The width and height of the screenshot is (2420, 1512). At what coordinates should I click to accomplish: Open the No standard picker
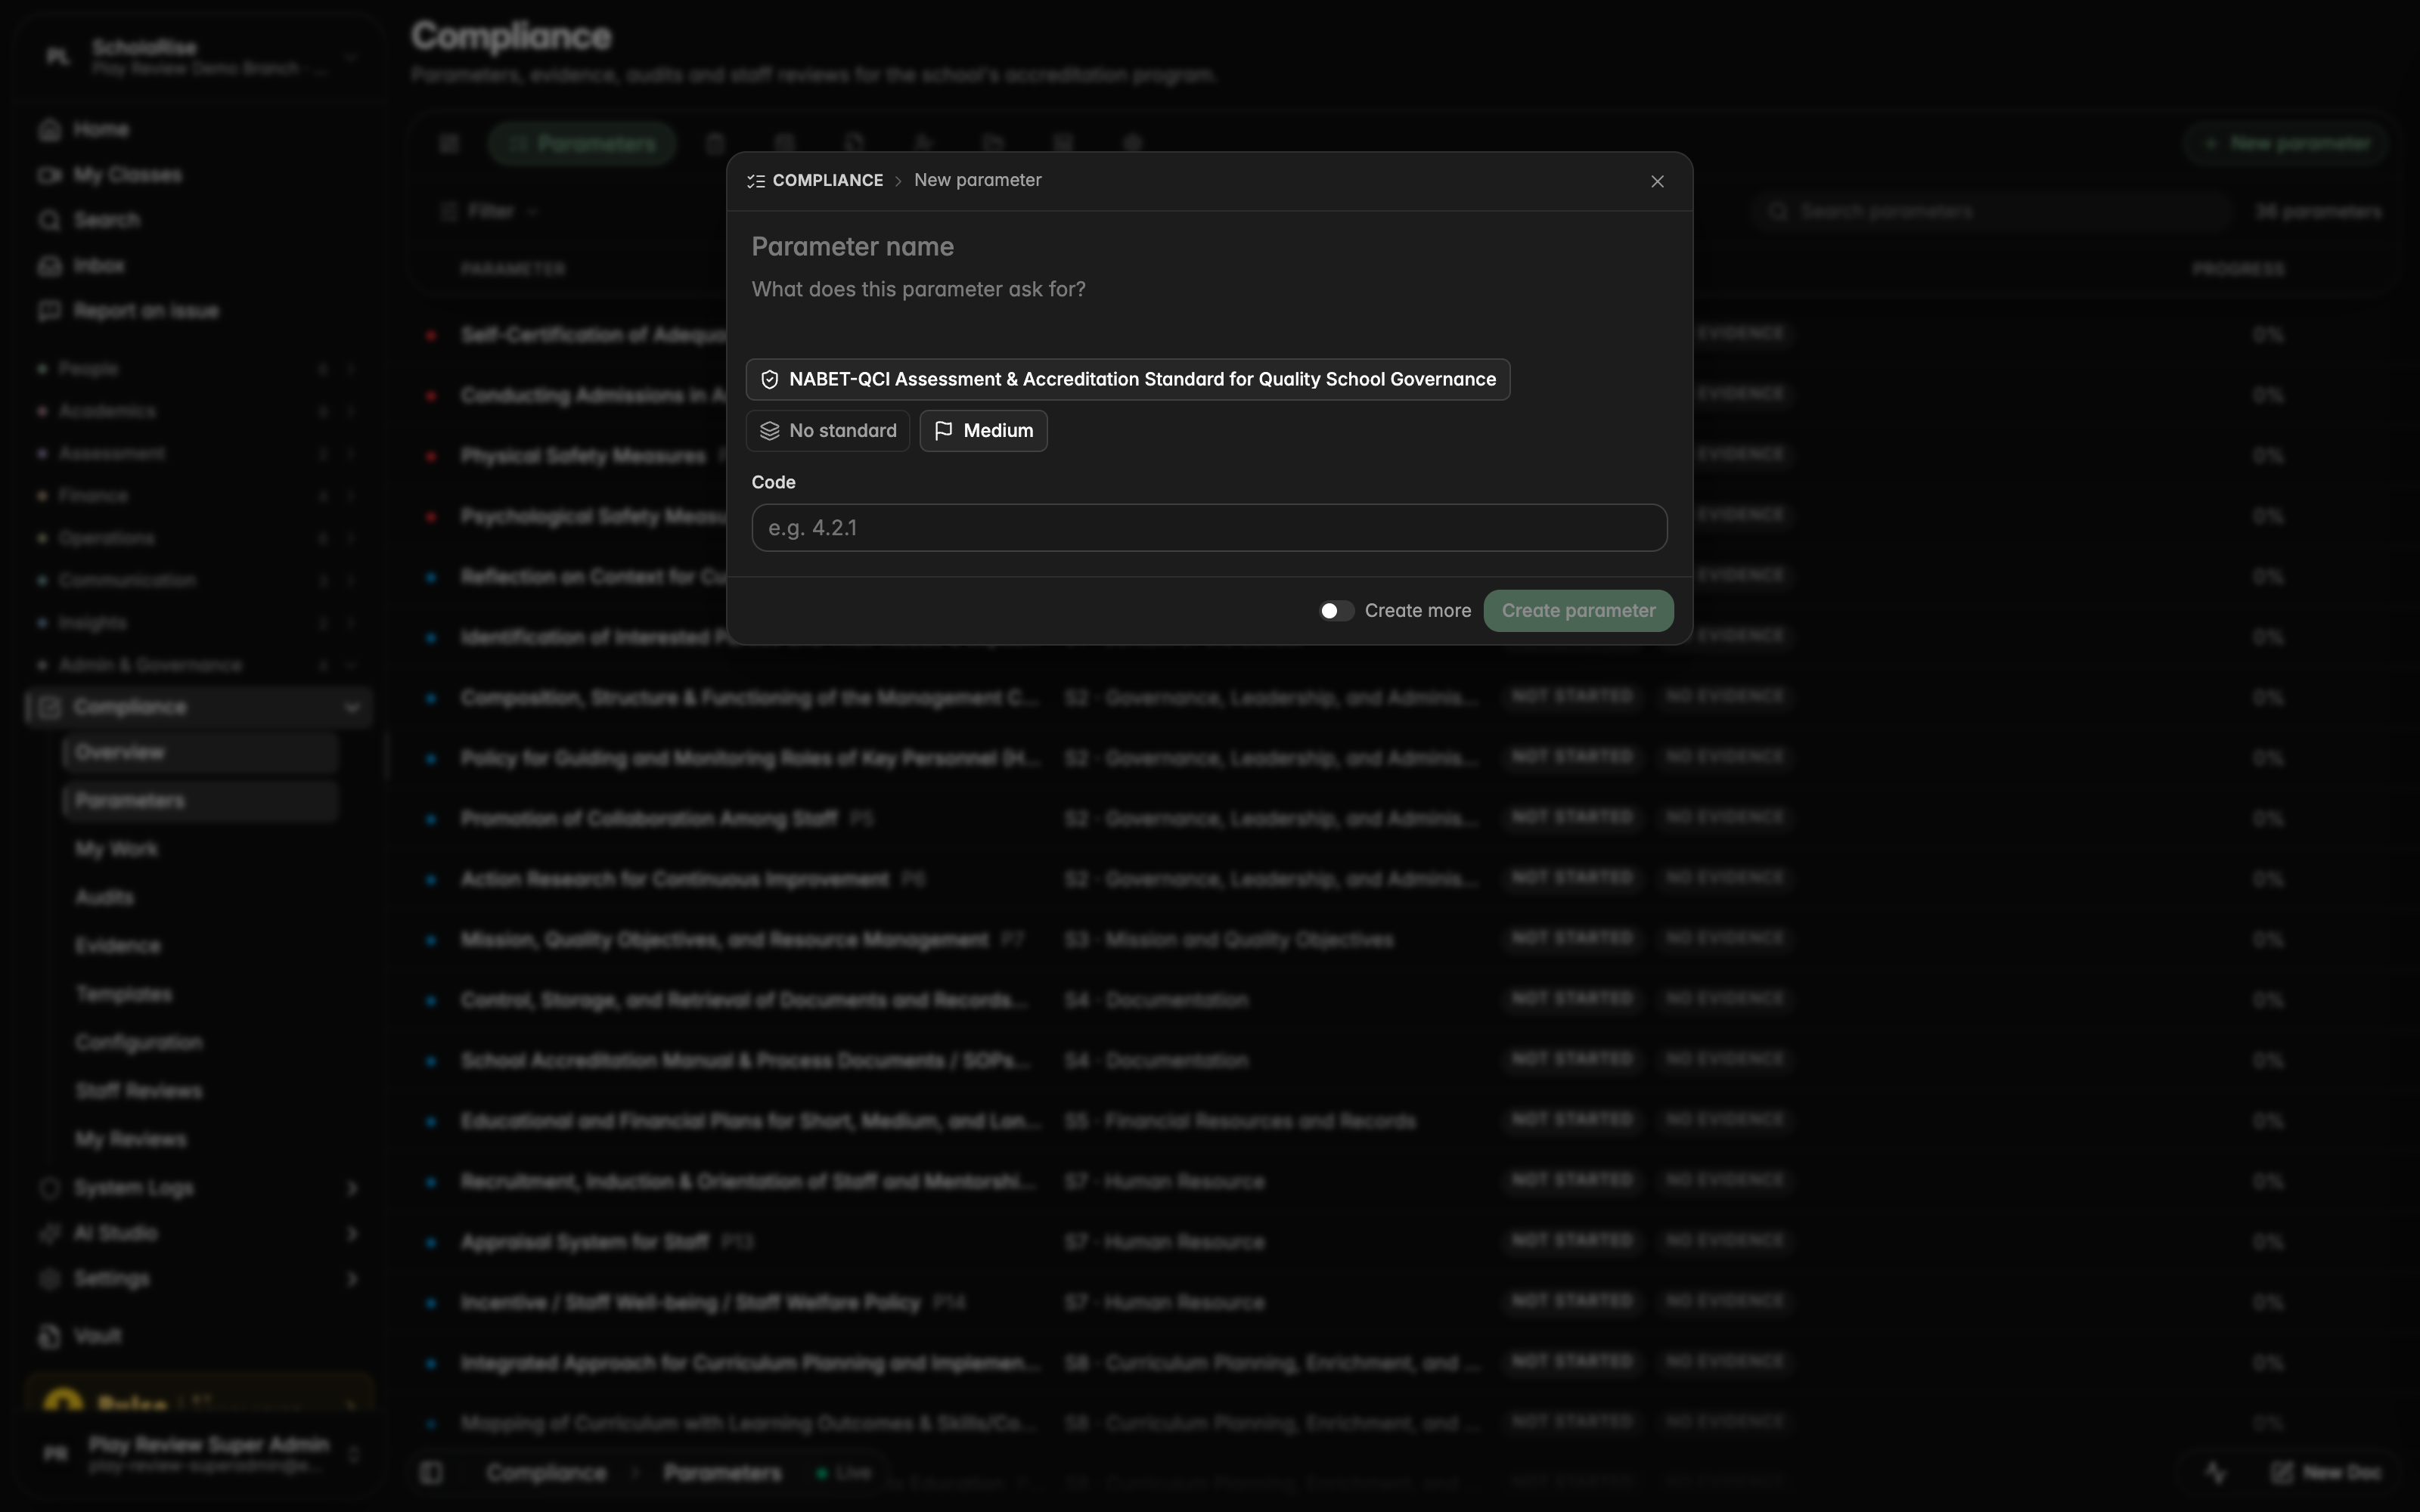(828, 431)
